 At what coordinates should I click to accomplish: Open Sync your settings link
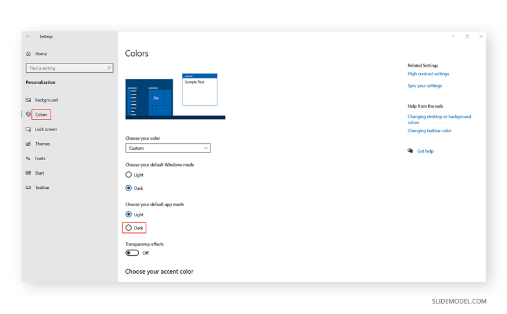point(425,86)
